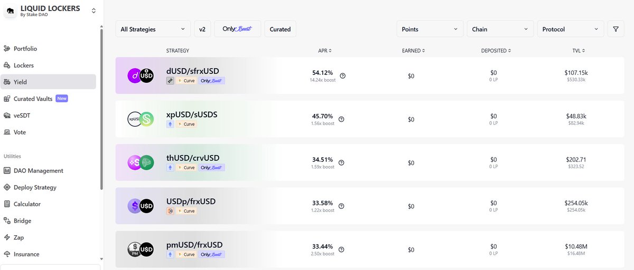The height and width of the screenshot is (270, 634).
Task: Click the thUSD/crvUSD token pair icon
Action: [x=141, y=163]
